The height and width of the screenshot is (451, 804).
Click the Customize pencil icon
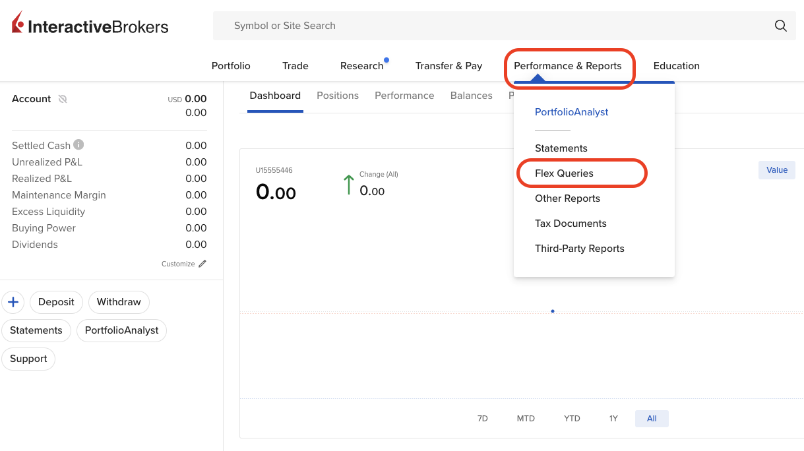click(202, 264)
